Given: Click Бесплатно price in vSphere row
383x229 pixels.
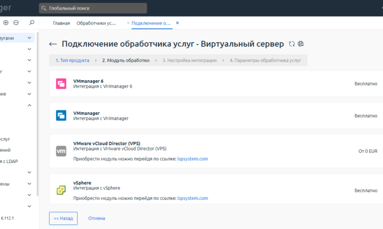Looking at the screenshot, I should click(366, 191).
